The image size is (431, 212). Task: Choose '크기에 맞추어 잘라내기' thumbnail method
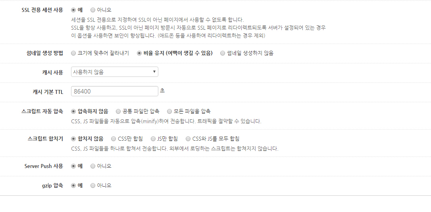[73, 53]
